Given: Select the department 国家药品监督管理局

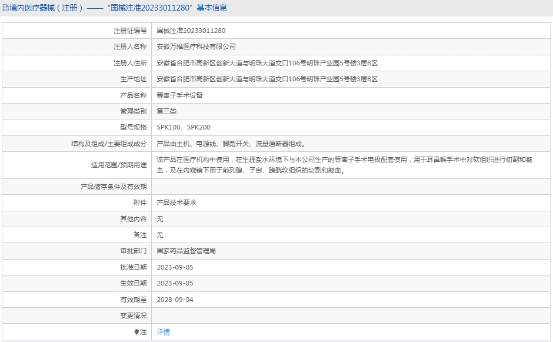Looking at the screenshot, I should tap(186, 251).
